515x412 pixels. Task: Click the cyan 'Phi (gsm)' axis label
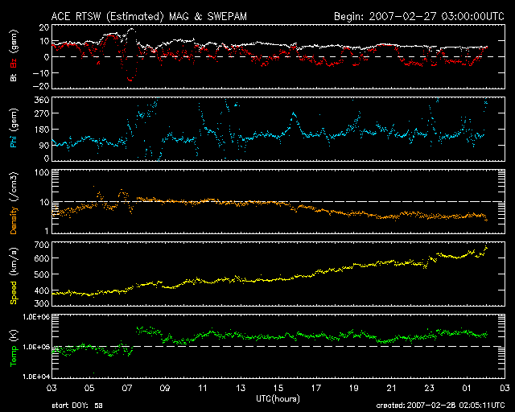pos(14,128)
